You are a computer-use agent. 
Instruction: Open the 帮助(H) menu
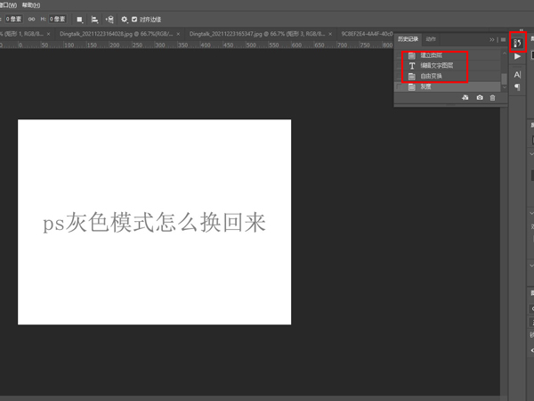tap(31, 5)
